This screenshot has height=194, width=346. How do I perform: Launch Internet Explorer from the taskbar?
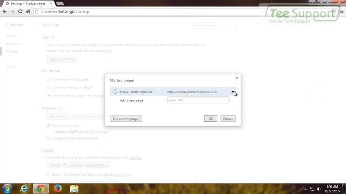coord(24,189)
